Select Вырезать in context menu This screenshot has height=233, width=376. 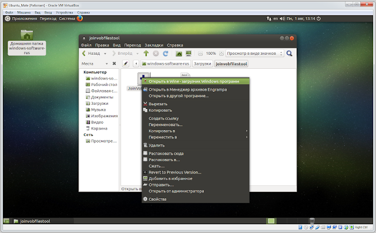196,104
